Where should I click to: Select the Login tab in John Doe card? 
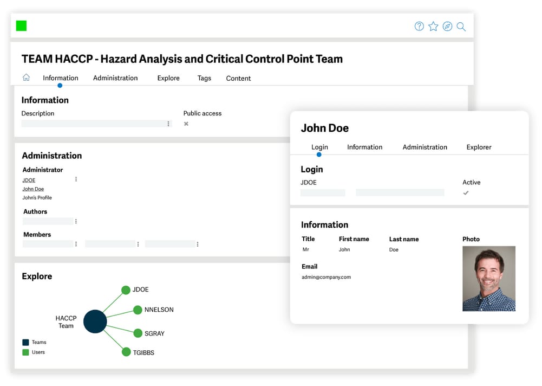[x=320, y=147]
